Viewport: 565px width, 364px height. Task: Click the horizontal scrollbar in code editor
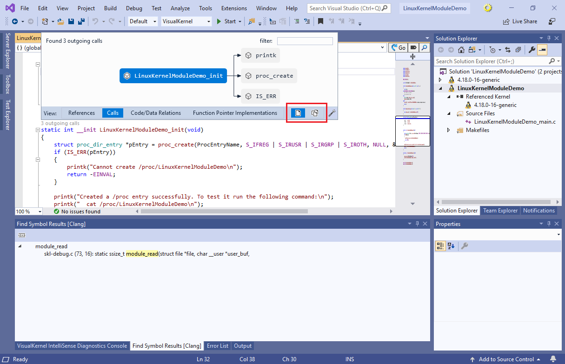coord(224,212)
